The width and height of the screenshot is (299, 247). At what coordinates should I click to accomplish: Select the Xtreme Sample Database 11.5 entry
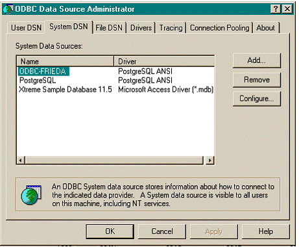(66, 90)
